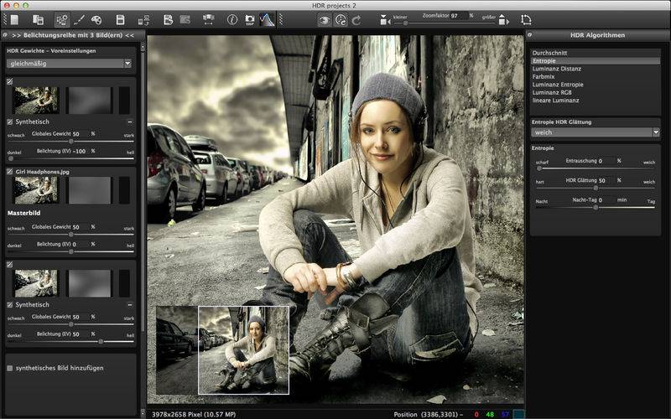Click the new document icon in toolbar
This screenshot has width=671, height=419.
(13, 18)
